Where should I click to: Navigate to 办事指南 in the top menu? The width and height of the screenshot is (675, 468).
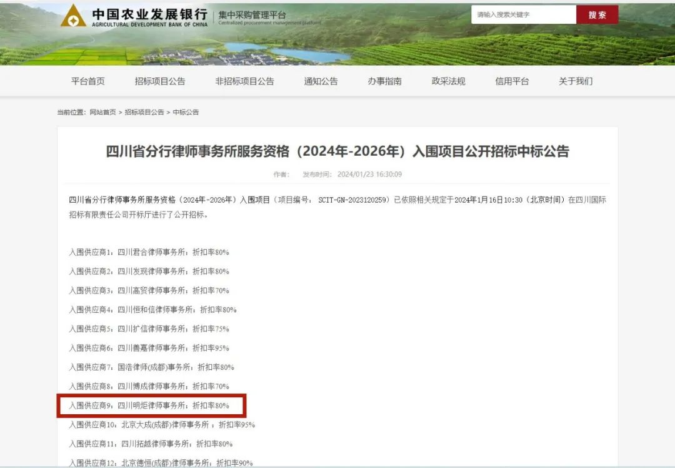point(384,81)
